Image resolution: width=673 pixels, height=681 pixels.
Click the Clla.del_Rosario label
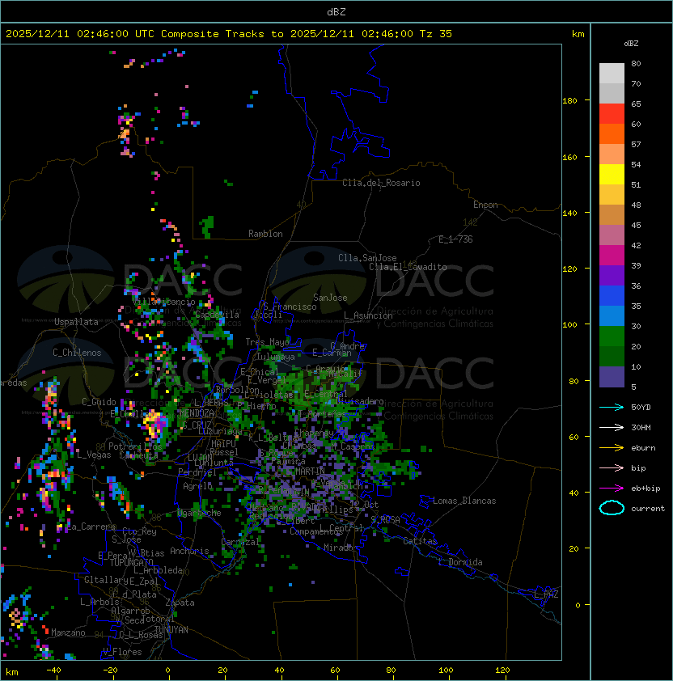[x=381, y=183]
